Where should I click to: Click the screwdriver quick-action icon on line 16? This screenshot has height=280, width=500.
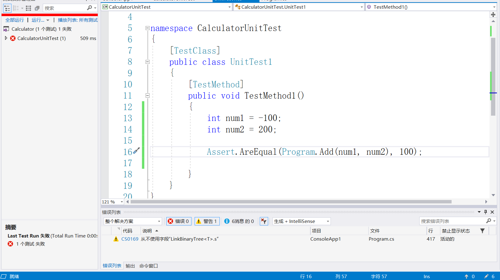click(136, 151)
